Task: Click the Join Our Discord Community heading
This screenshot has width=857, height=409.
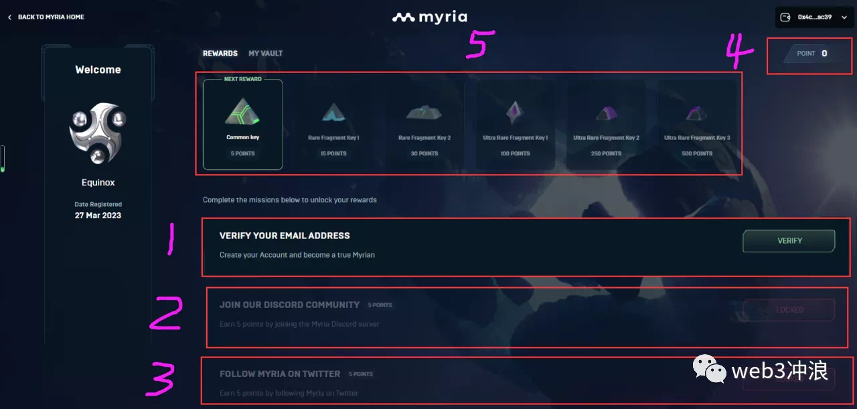Action: pos(290,305)
